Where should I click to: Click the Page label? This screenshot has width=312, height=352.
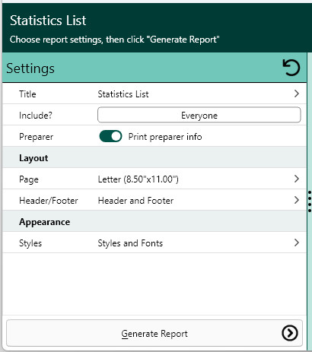coord(29,179)
